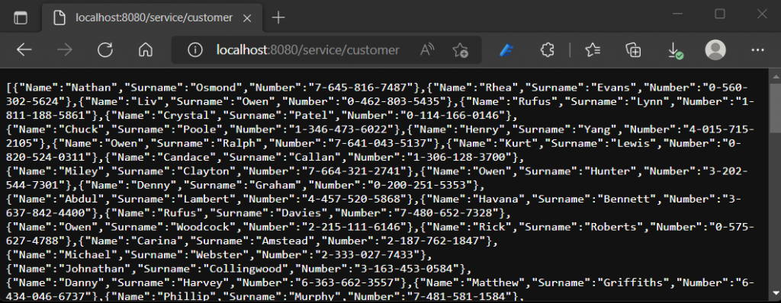
Task: Open the Extensions puzzle icon
Action: [548, 49]
